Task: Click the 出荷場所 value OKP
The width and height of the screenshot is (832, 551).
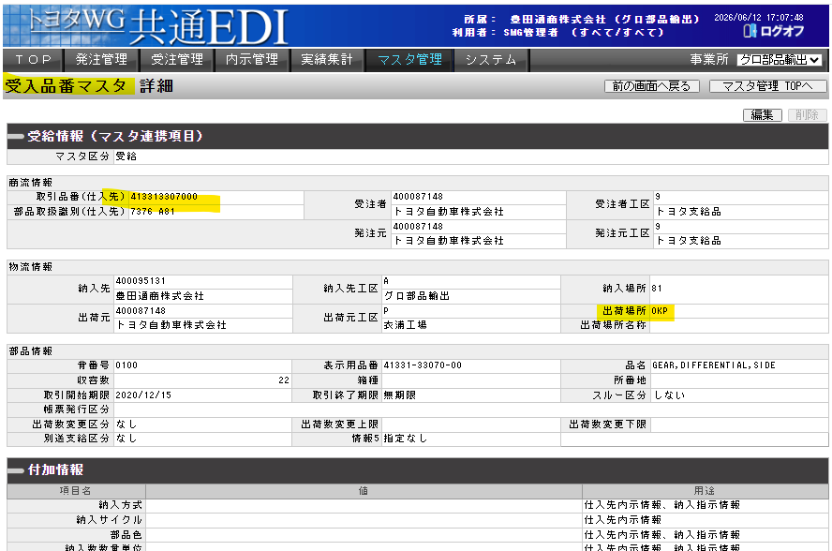Action: [659, 310]
